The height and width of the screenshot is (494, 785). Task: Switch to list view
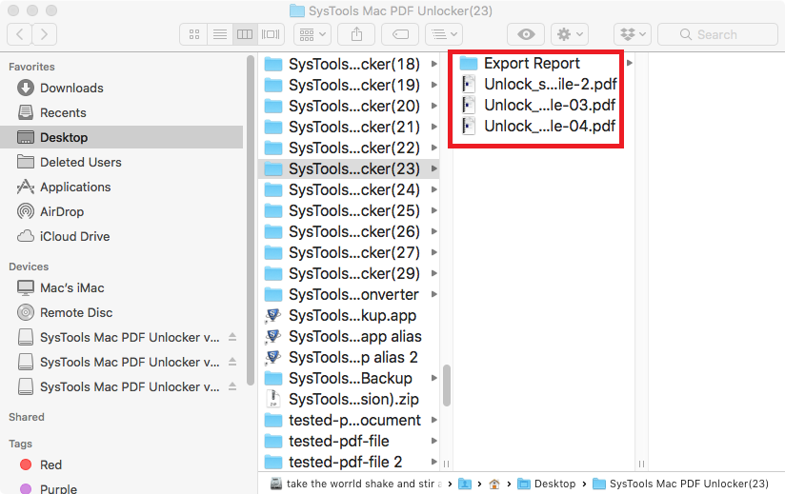coord(220,34)
